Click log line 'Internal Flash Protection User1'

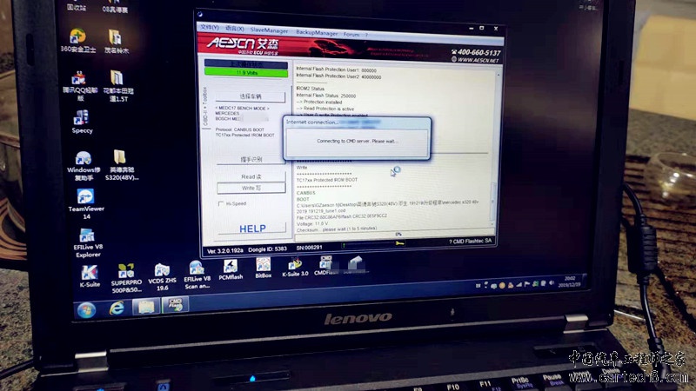pos(336,70)
